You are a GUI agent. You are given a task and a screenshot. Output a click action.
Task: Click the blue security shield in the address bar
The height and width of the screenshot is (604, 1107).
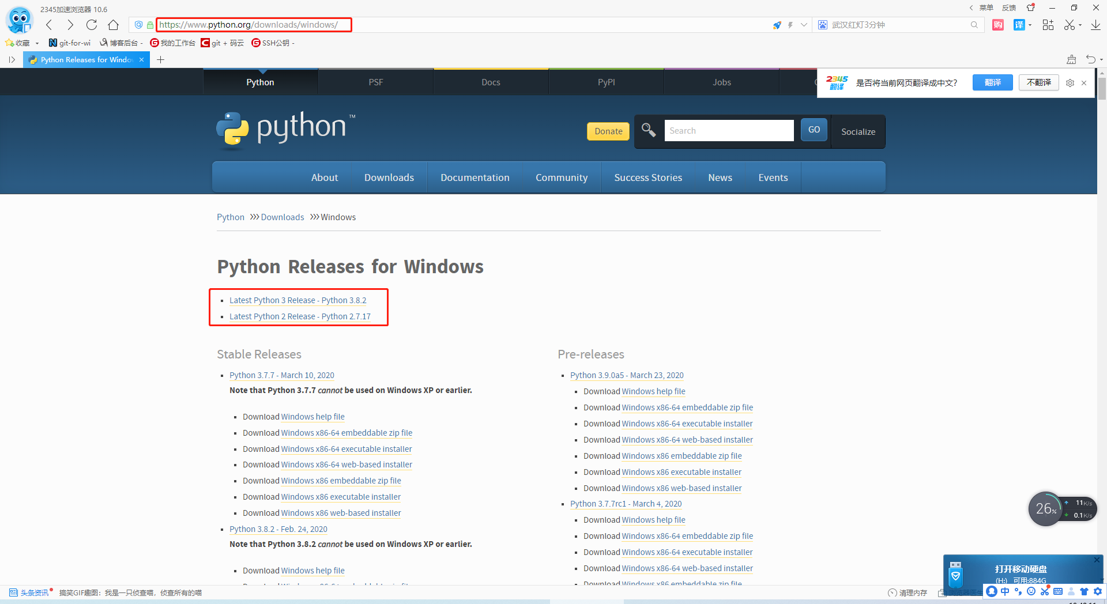pos(138,25)
